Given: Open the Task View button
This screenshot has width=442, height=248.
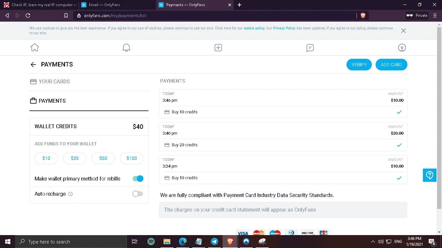Looking at the screenshot, I should pos(135,242).
